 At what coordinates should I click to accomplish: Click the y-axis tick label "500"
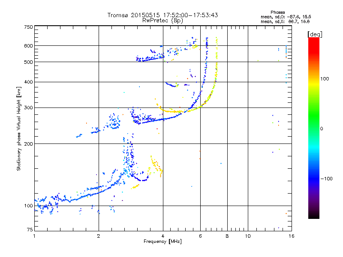[28, 62]
